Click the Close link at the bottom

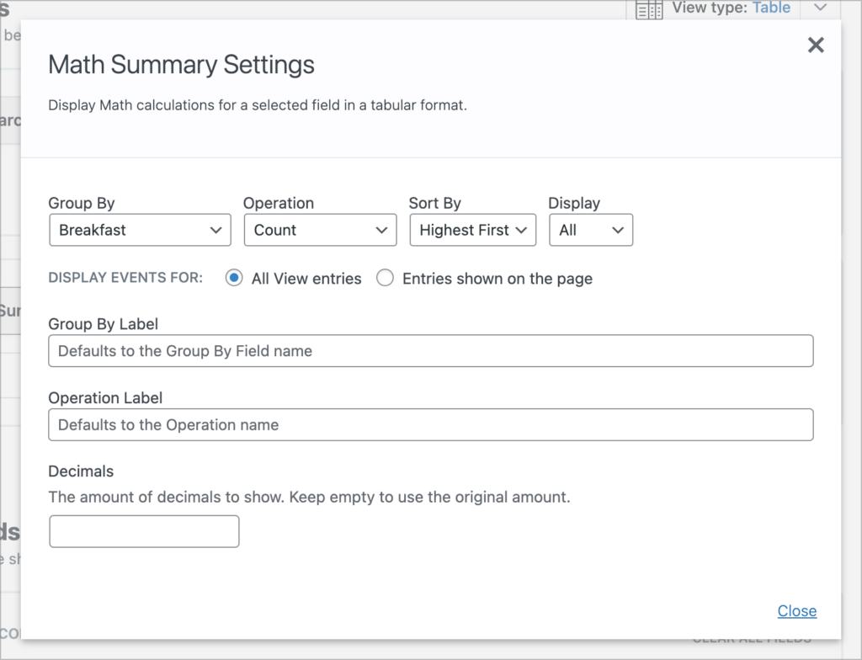point(797,611)
